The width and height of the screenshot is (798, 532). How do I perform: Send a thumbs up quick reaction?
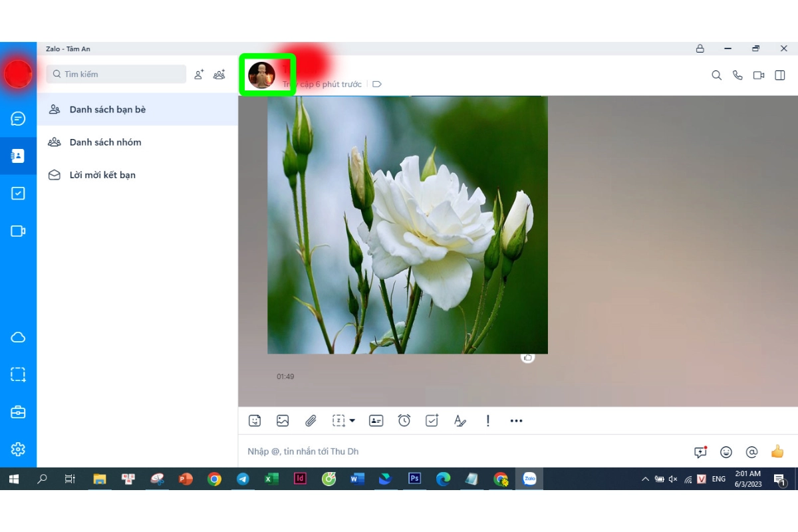coord(777,452)
